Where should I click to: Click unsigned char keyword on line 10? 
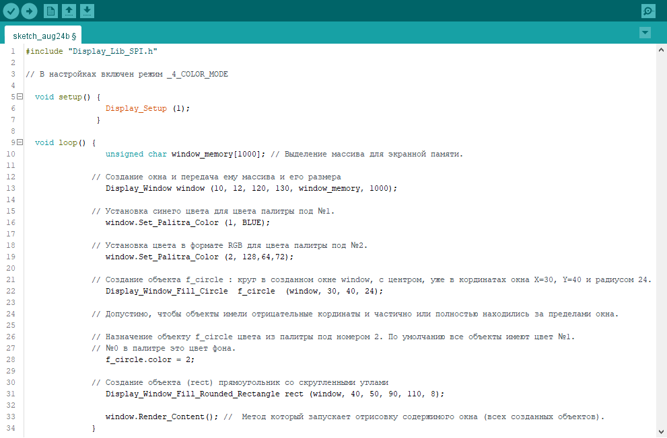pyautogui.click(x=136, y=154)
